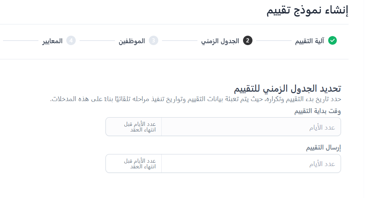Go back to the آلية التقييم step

pos(309,41)
